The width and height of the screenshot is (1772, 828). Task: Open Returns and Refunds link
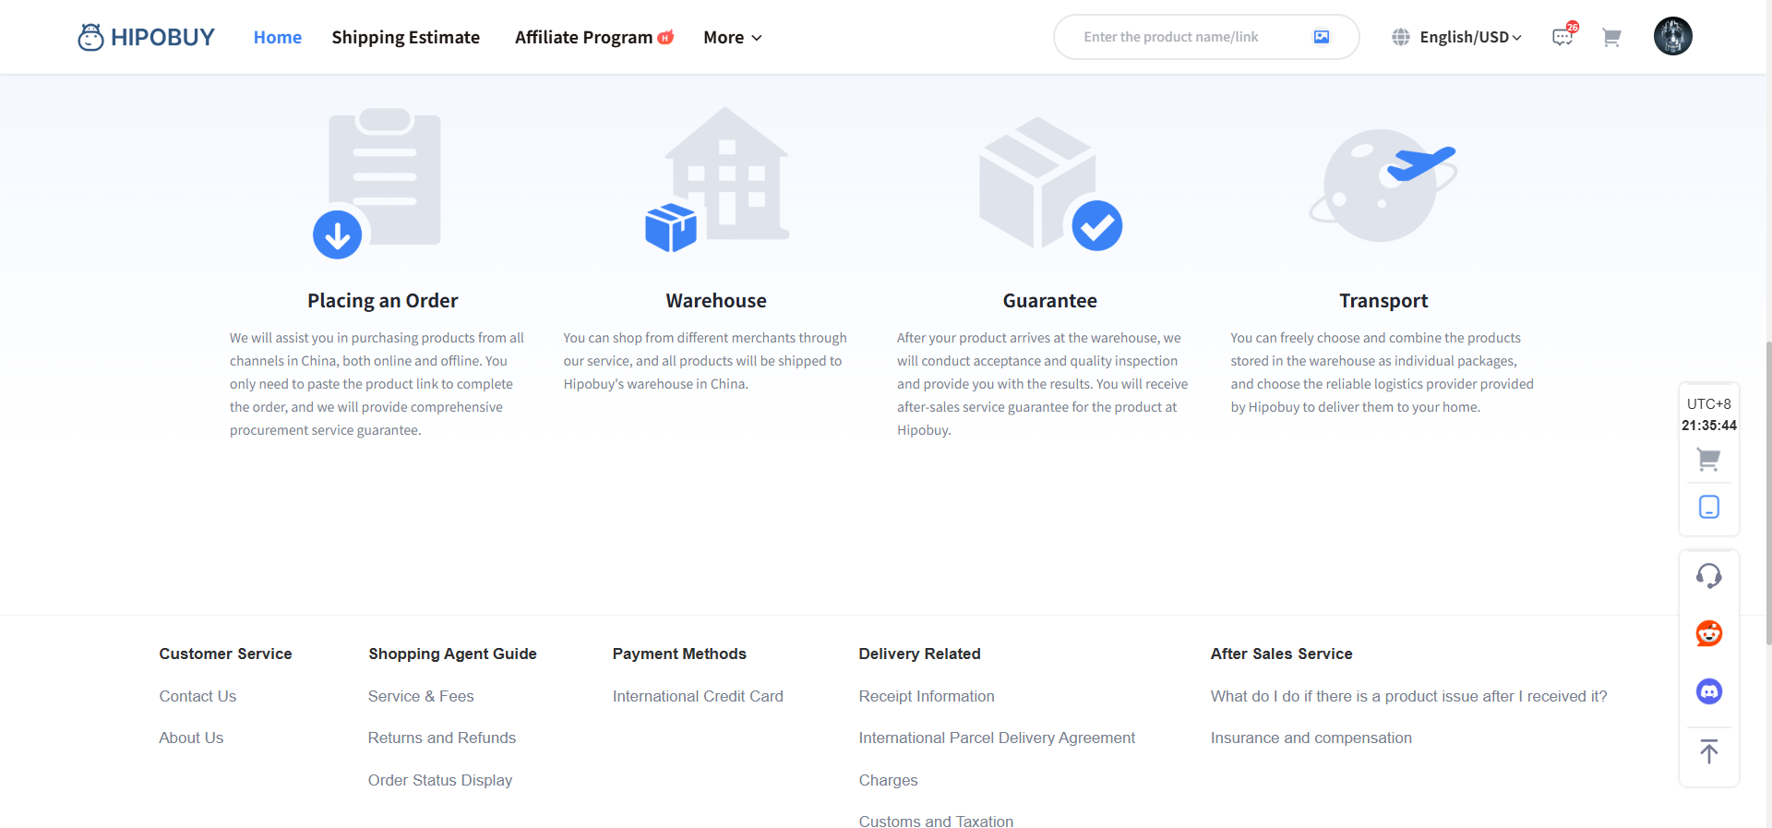click(442, 738)
